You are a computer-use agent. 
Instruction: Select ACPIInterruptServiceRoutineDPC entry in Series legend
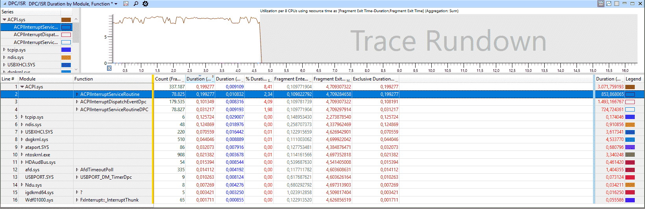[36, 42]
